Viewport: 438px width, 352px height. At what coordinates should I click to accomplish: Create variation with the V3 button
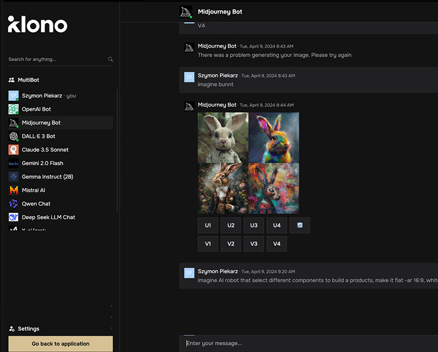point(254,244)
